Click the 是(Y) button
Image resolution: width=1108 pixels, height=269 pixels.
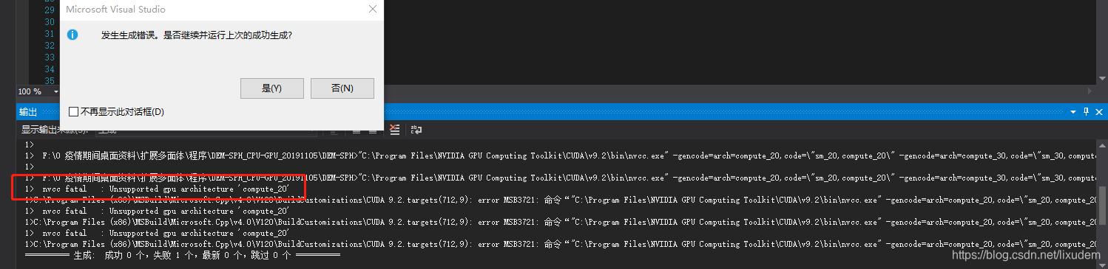pos(272,88)
